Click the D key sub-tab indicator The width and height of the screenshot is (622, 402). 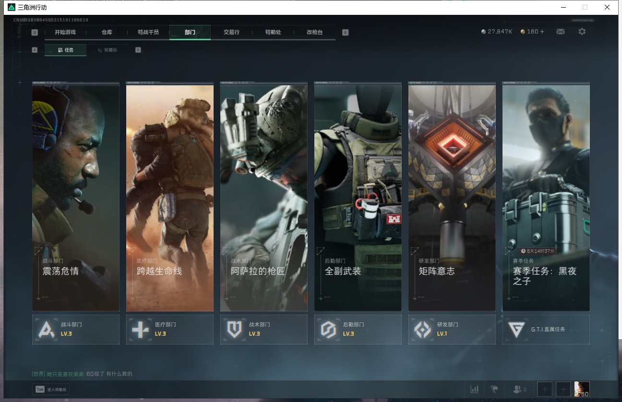coord(138,50)
